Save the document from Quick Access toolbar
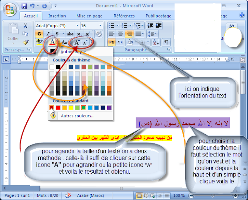Image resolution: width=248 pixels, height=200 pixels. 24,6
